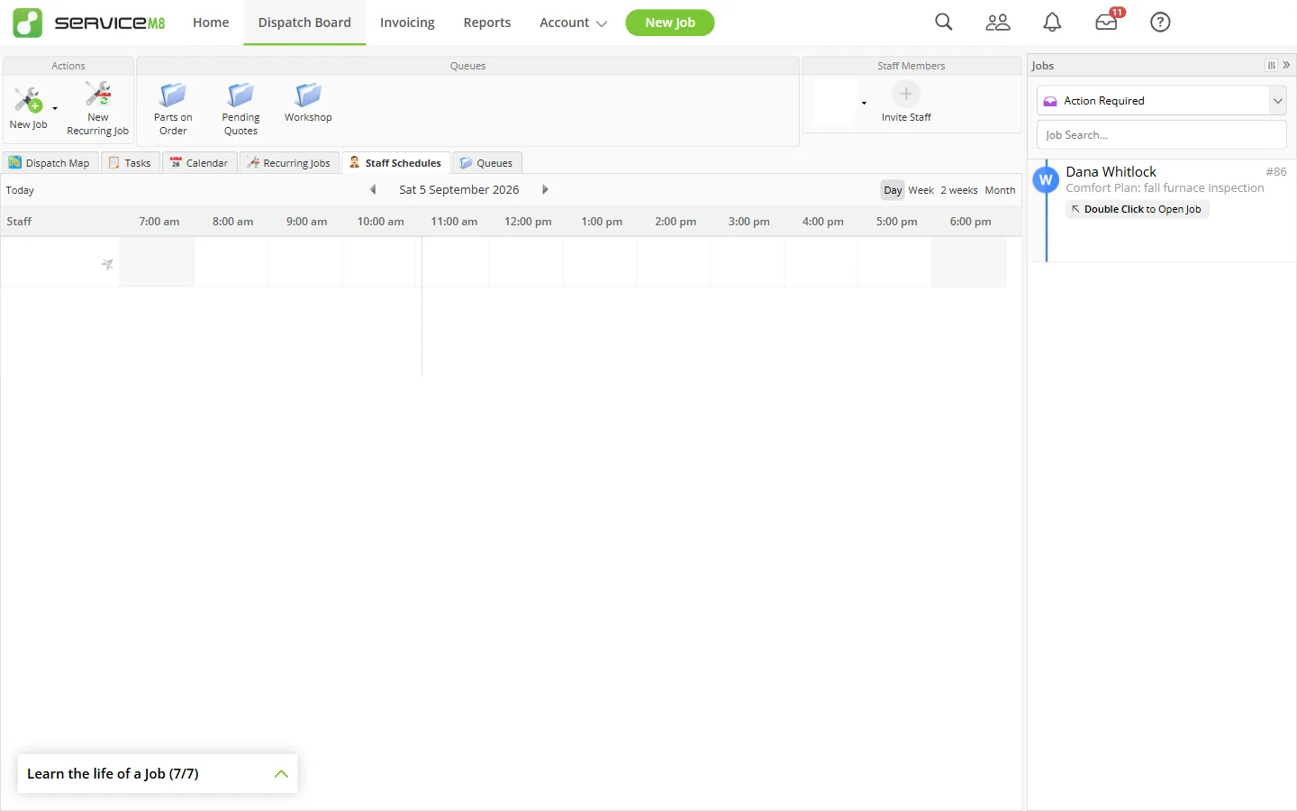Open the staff people icon in header

pos(998,23)
